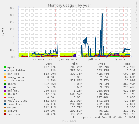Click apps current value 187.87G

pyautogui.click(x=50, y=67)
